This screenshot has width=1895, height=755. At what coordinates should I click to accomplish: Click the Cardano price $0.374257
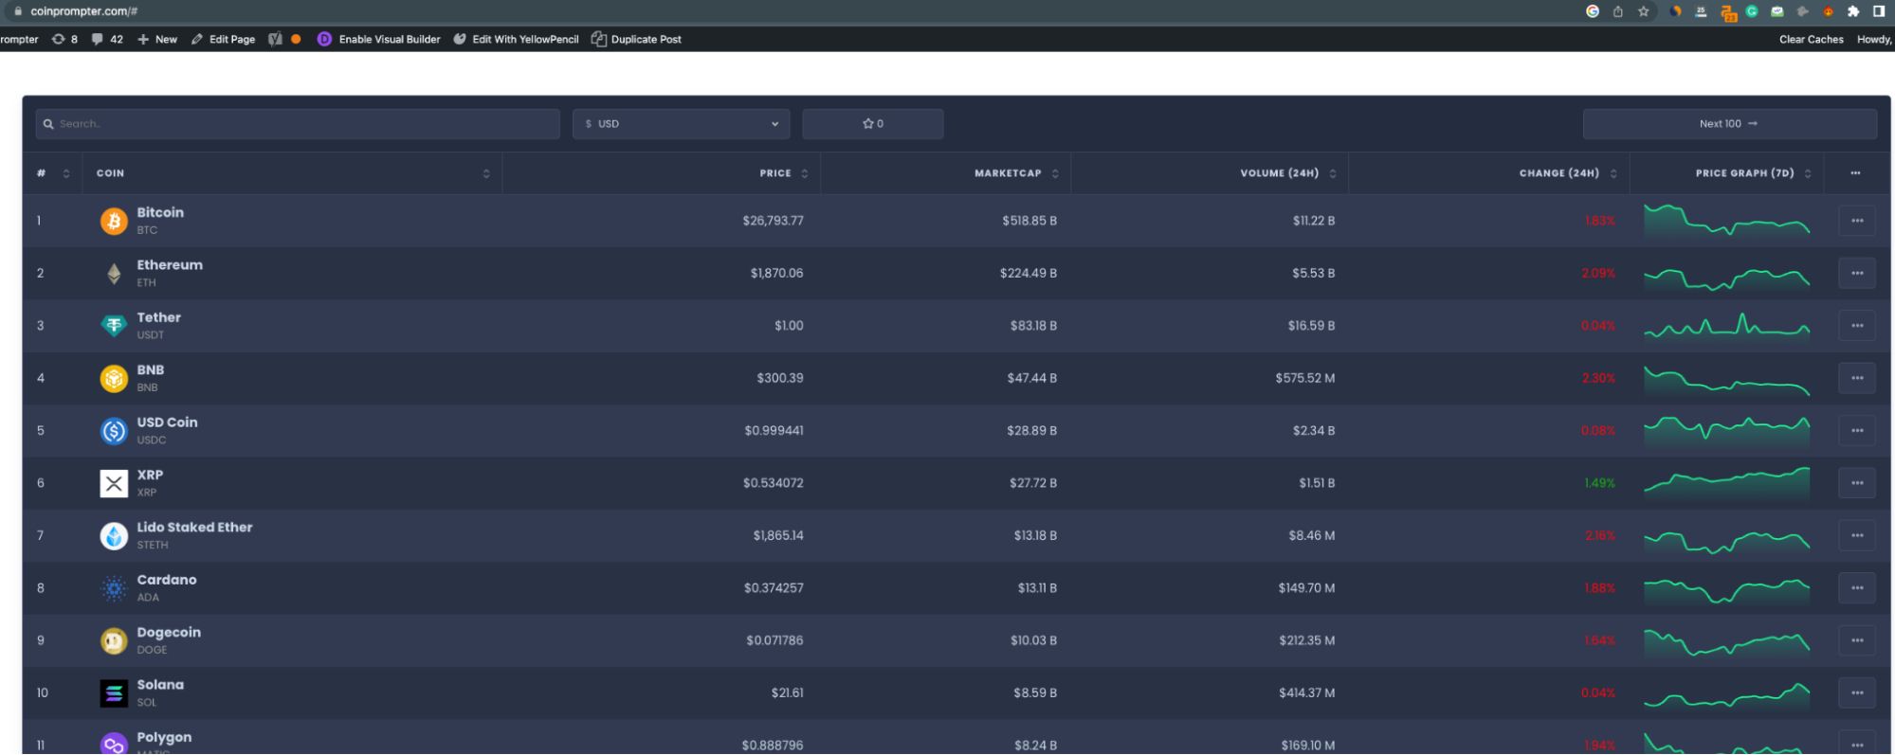pyautogui.click(x=774, y=588)
